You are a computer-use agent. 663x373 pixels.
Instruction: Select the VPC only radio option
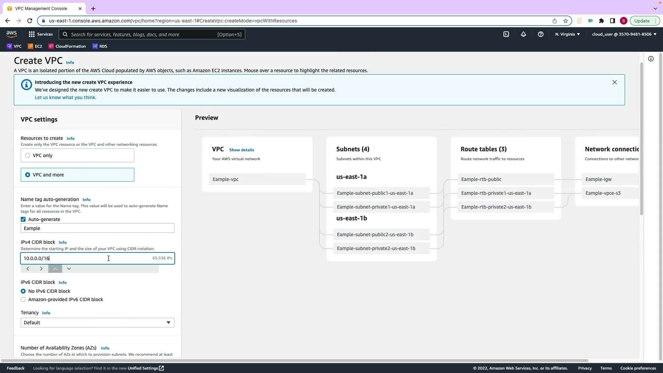coord(28,155)
